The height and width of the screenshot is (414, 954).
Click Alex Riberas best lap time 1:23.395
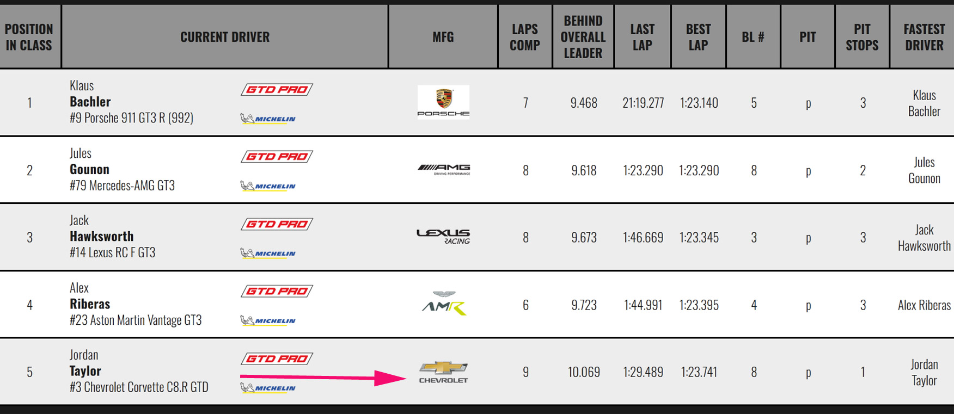(699, 305)
